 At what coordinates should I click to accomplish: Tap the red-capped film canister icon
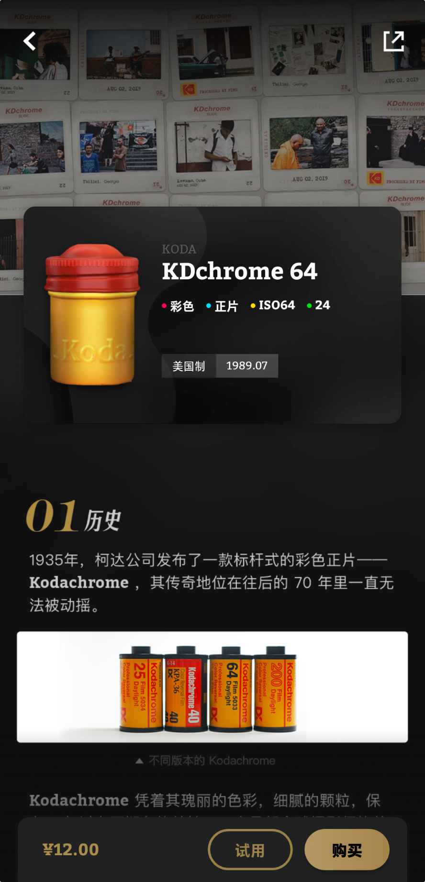coord(92,314)
